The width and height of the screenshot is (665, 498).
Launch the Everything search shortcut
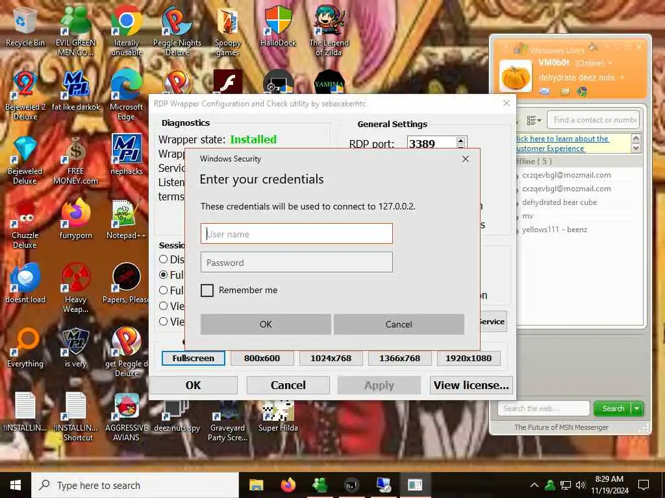pos(25,348)
